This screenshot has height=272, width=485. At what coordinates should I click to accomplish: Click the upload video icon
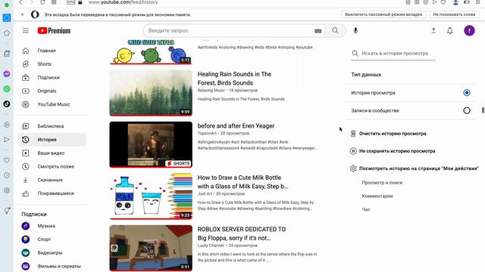pos(433,30)
